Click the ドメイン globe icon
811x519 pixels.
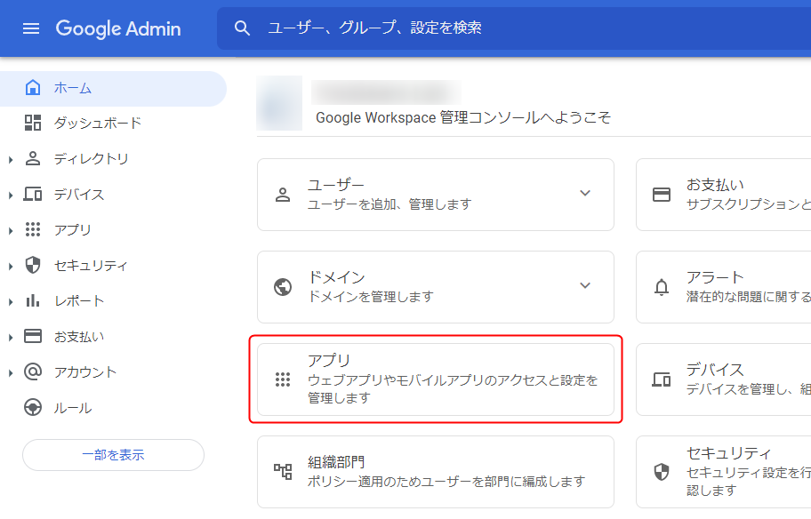point(283,287)
